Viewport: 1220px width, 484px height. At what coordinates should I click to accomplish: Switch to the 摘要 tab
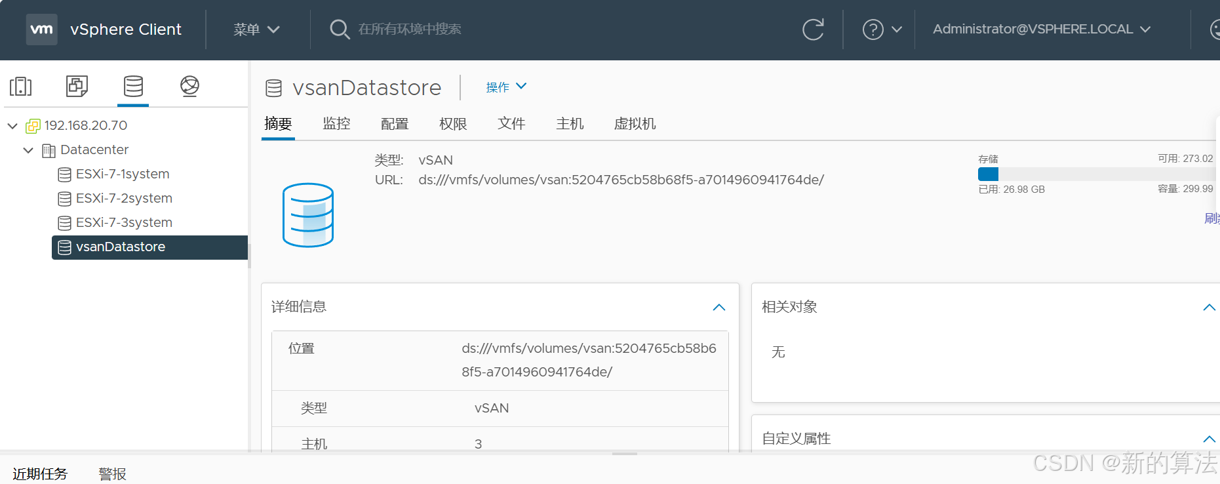pos(278,123)
